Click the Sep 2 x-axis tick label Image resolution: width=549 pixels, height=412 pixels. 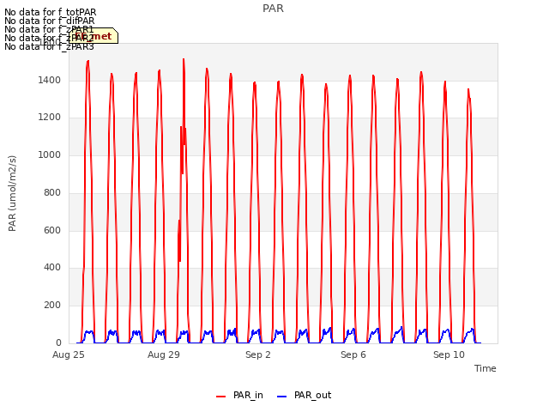[258, 354]
